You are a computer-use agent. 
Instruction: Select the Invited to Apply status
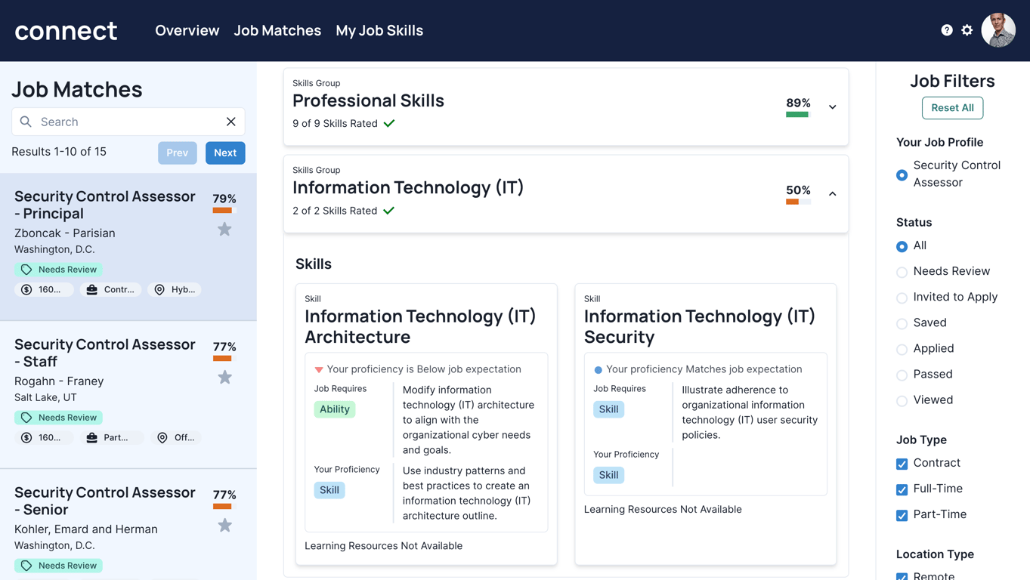pyautogui.click(x=902, y=298)
